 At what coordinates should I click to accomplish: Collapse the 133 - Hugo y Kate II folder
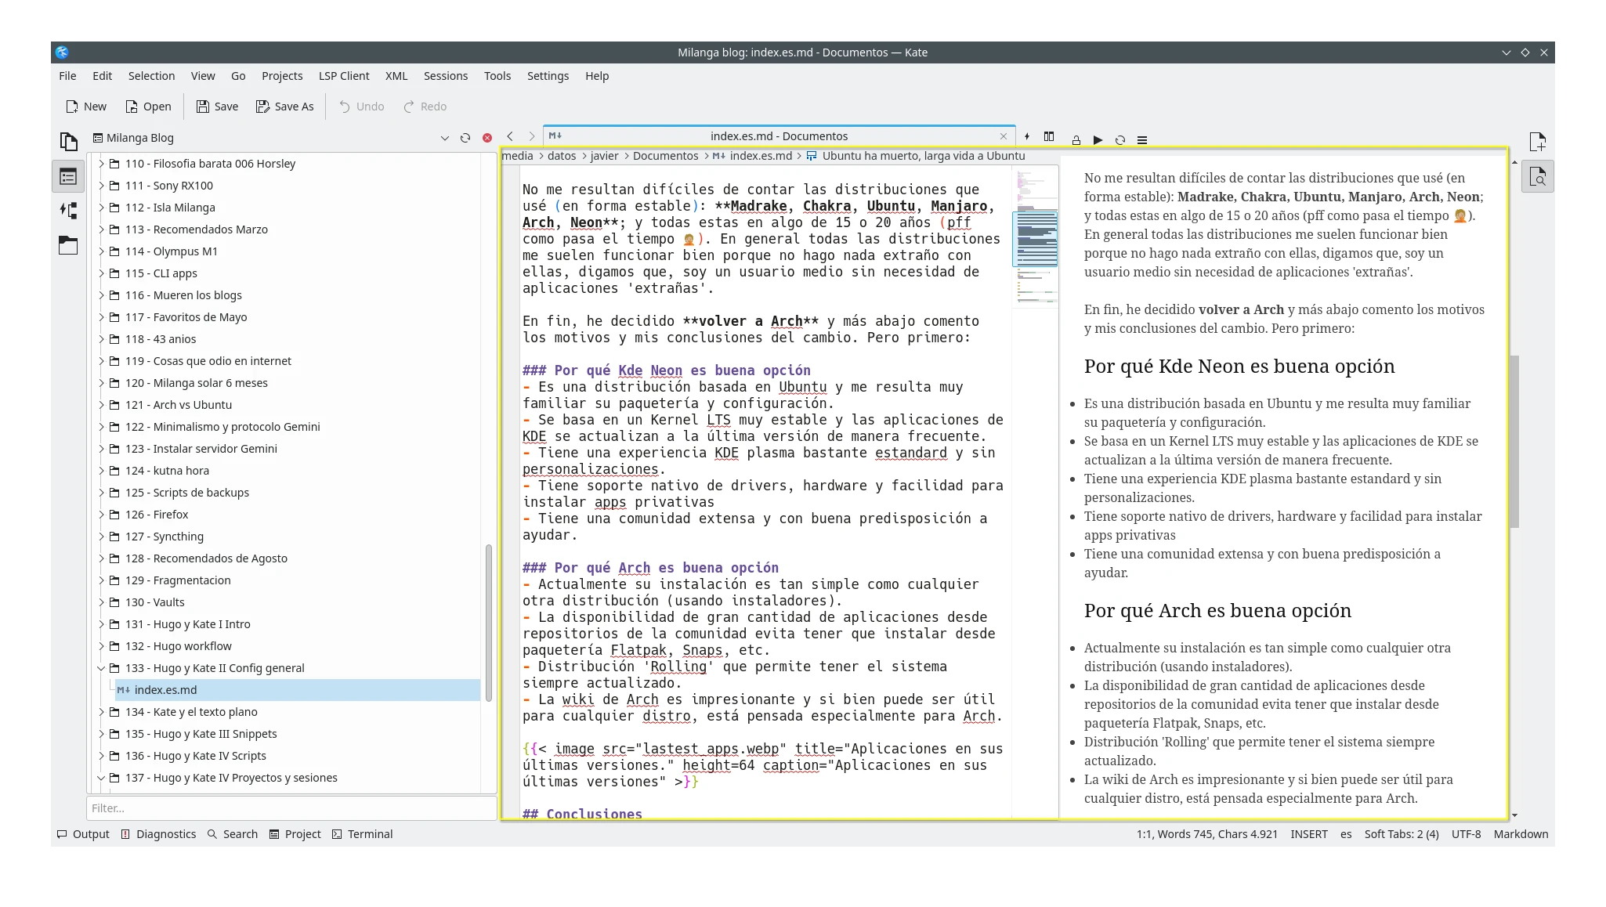[x=101, y=668]
